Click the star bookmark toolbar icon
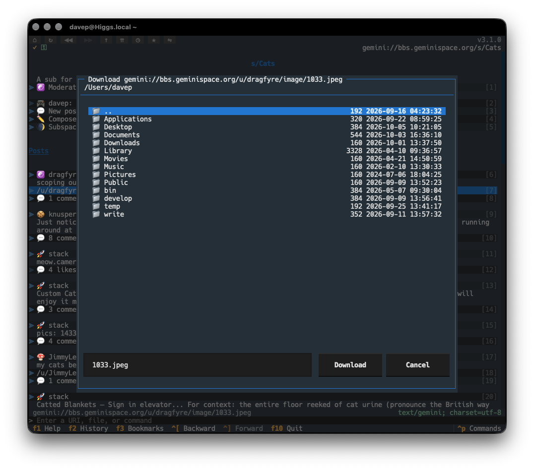The width and height of the screenshot is (534, 470). coord(153,40)
